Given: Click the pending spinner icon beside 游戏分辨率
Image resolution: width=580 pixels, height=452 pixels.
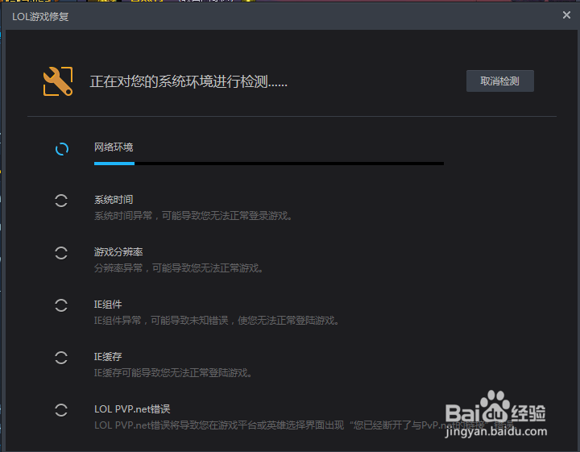Looking at the screenshot, I should click(x=61, y=253).
